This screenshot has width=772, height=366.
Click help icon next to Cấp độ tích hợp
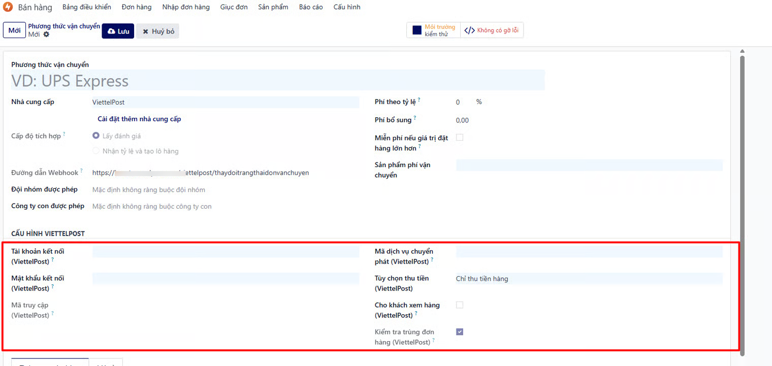click(64, 134)
